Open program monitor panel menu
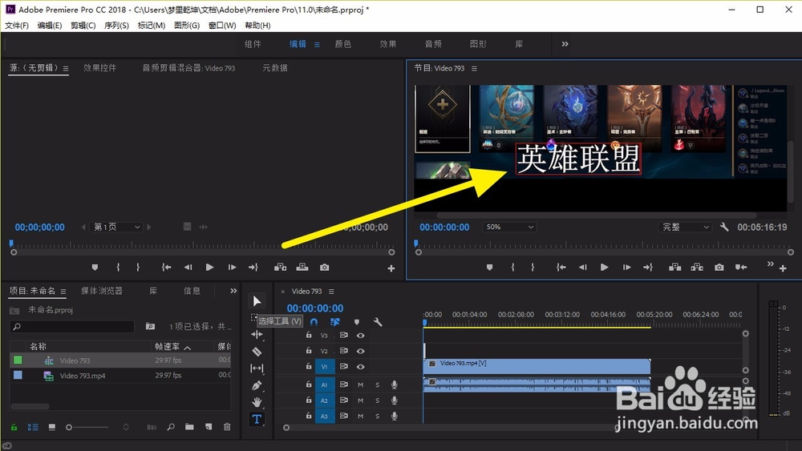The width and height of the screenshot is (802, 451). pyautogui.click(x=474, y=68)
